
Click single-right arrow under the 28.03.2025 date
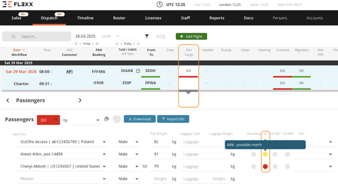point(93,43)
